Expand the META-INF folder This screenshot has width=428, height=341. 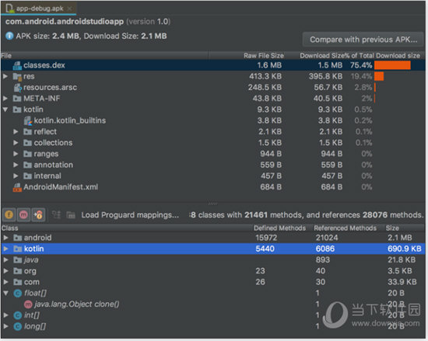click(x=5, y=99)
